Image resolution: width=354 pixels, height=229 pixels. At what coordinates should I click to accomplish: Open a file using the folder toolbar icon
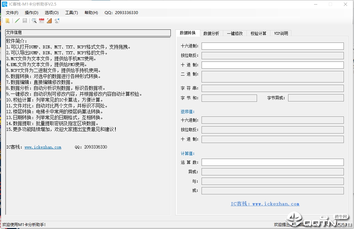pyautogui.click(x=7, y=21)
